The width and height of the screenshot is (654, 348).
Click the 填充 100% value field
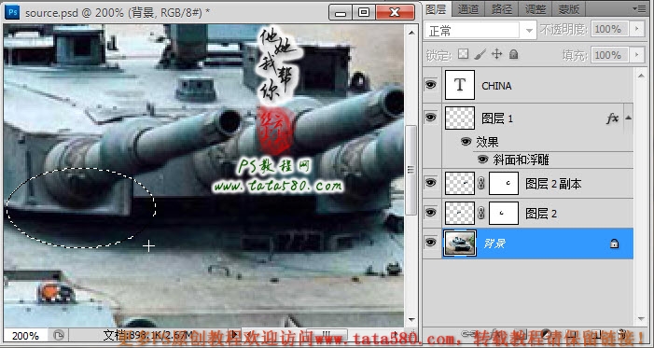point(610,55)
